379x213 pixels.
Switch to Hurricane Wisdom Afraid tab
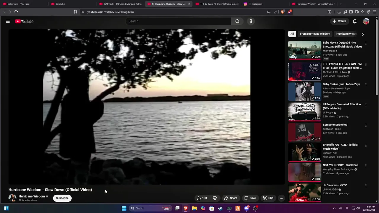[313, 4]
